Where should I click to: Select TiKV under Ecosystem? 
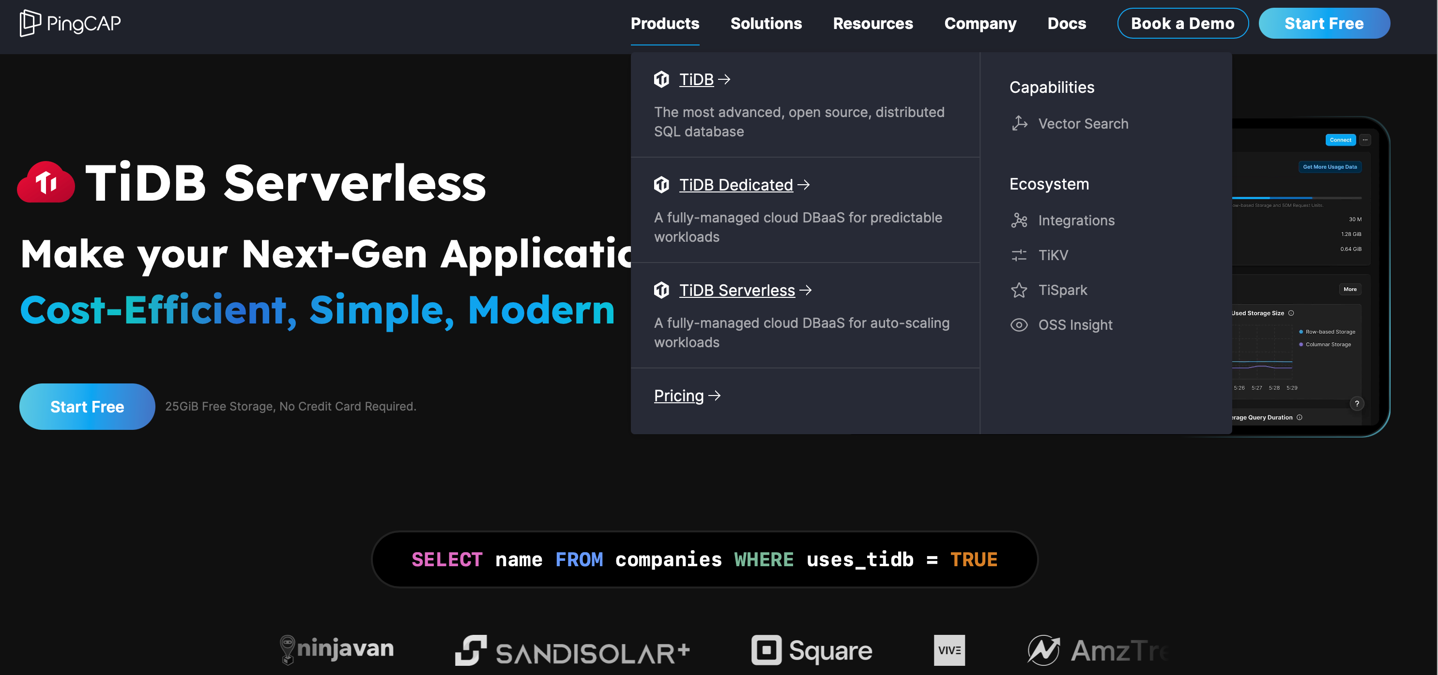tap(1053, 255)
